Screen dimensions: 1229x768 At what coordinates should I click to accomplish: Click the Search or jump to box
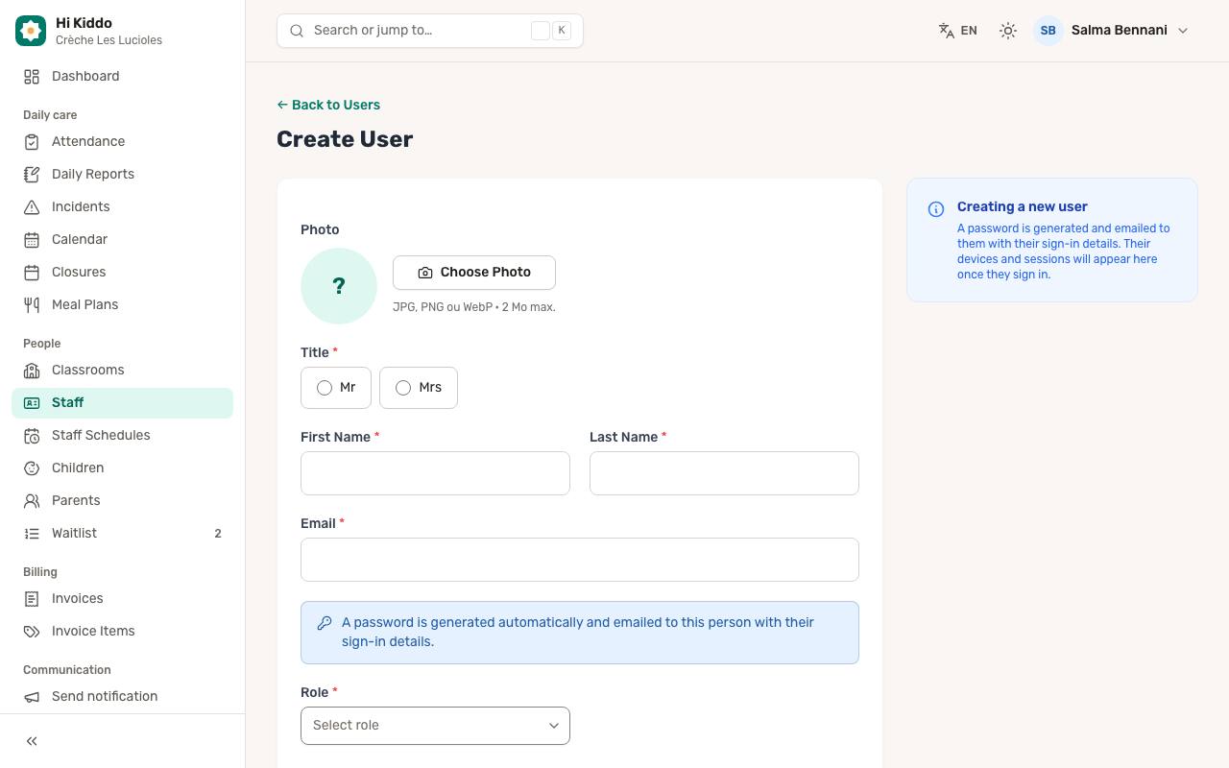(430, 31)
